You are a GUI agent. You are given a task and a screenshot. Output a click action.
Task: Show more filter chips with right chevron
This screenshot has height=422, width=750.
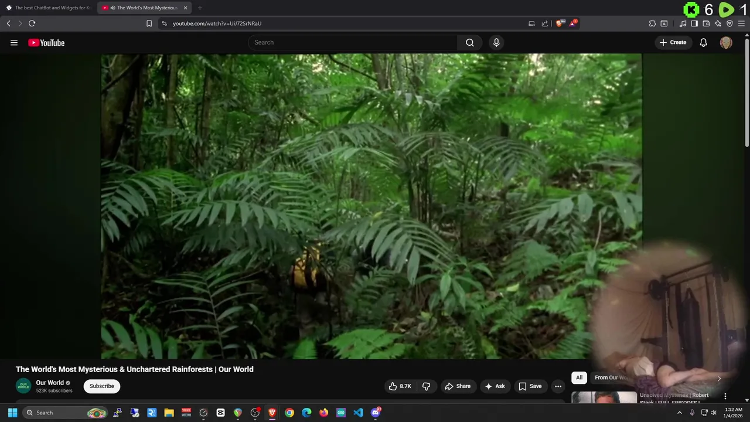(x=719, y=378)
